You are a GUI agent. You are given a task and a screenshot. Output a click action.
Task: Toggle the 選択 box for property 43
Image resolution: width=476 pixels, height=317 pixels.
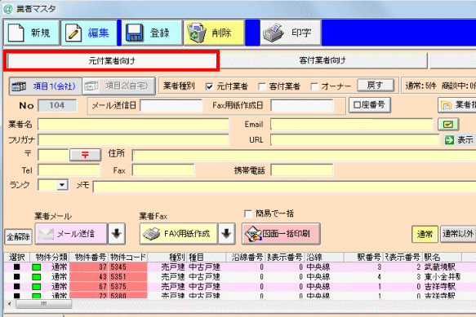(x=16, y=277)
